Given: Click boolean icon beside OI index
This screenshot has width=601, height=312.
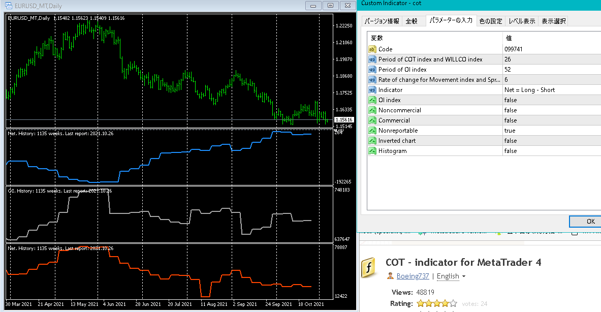Looking at the screenshot, I should [372, 100].
